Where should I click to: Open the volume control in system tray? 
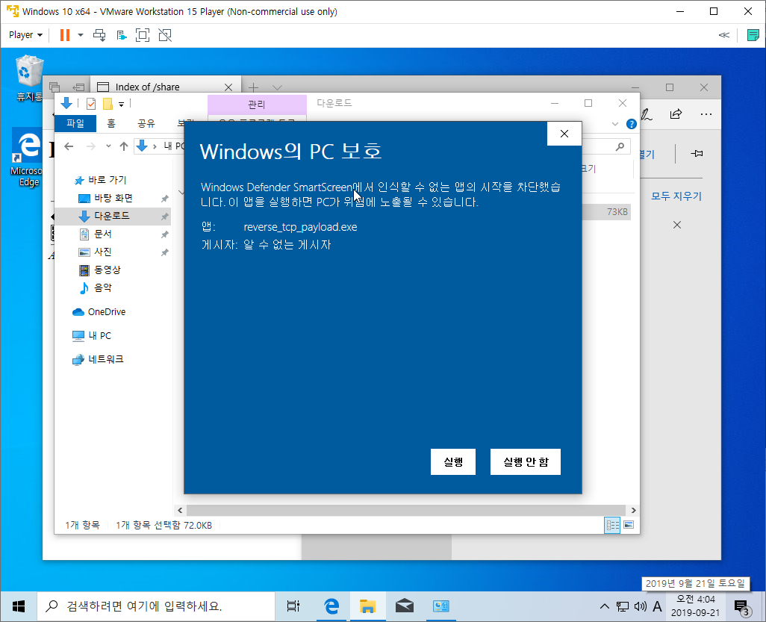(640, 606)
